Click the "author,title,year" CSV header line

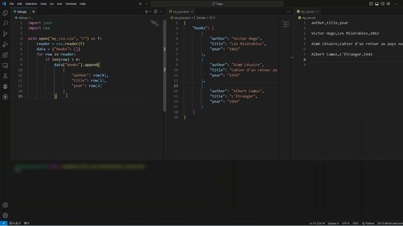[x=330, y=23]
